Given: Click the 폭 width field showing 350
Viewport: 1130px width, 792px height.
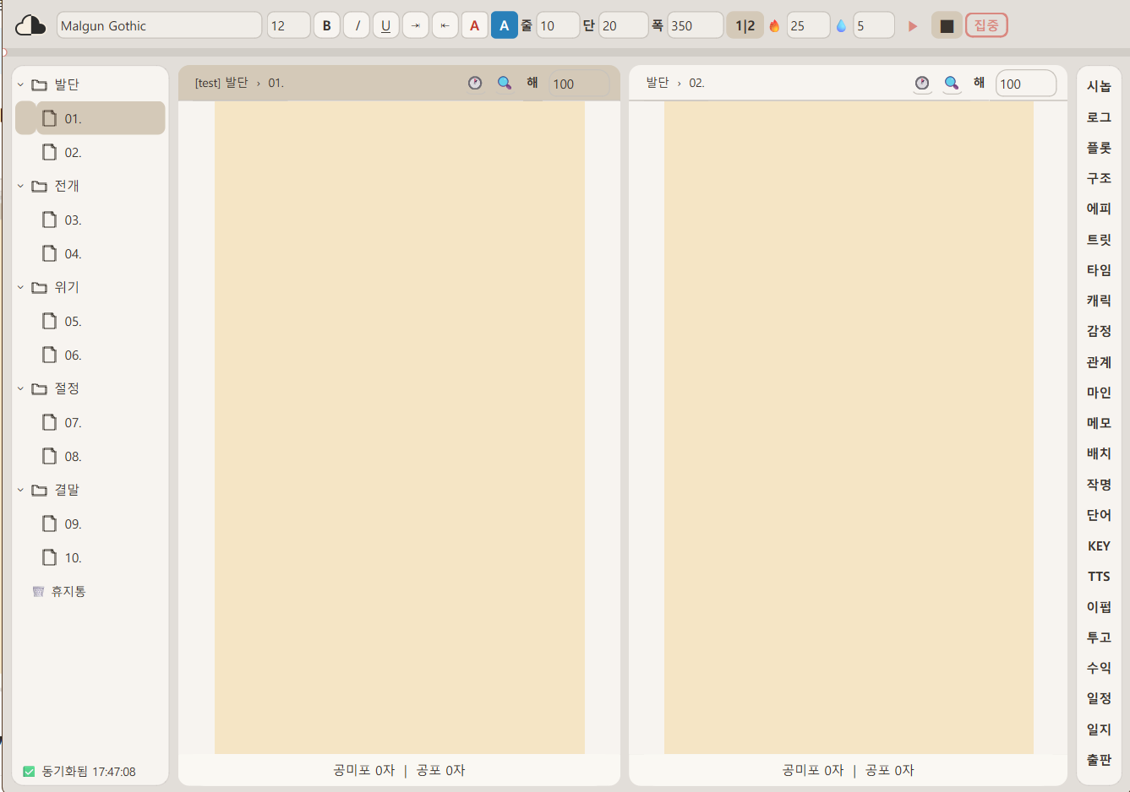Looking at the screenshot, I should click(x=695, y=25).
